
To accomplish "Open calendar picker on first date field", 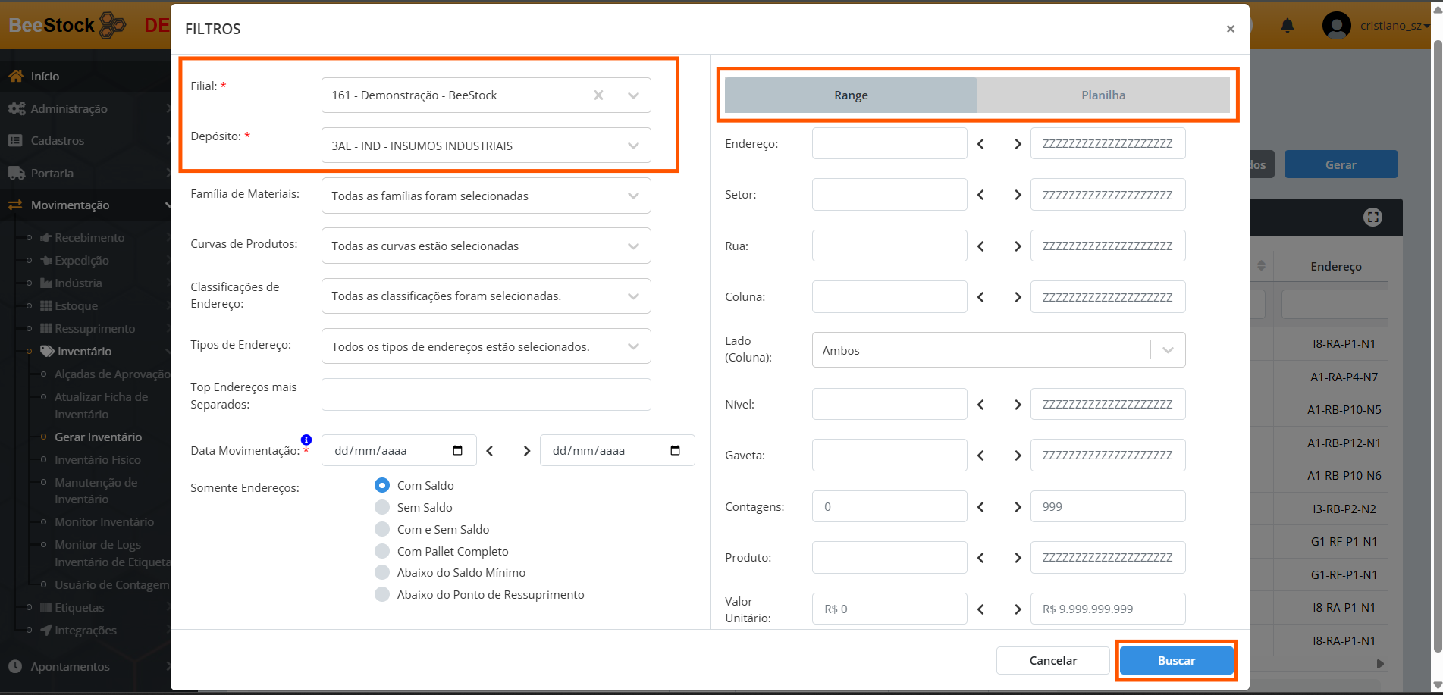I will 457,451.
